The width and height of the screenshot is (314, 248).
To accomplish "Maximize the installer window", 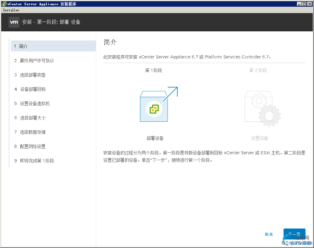I will (304, 4).
